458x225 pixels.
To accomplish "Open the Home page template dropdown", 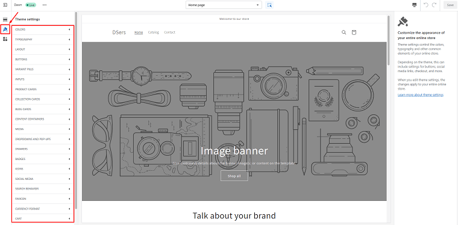I will point(224,5).
